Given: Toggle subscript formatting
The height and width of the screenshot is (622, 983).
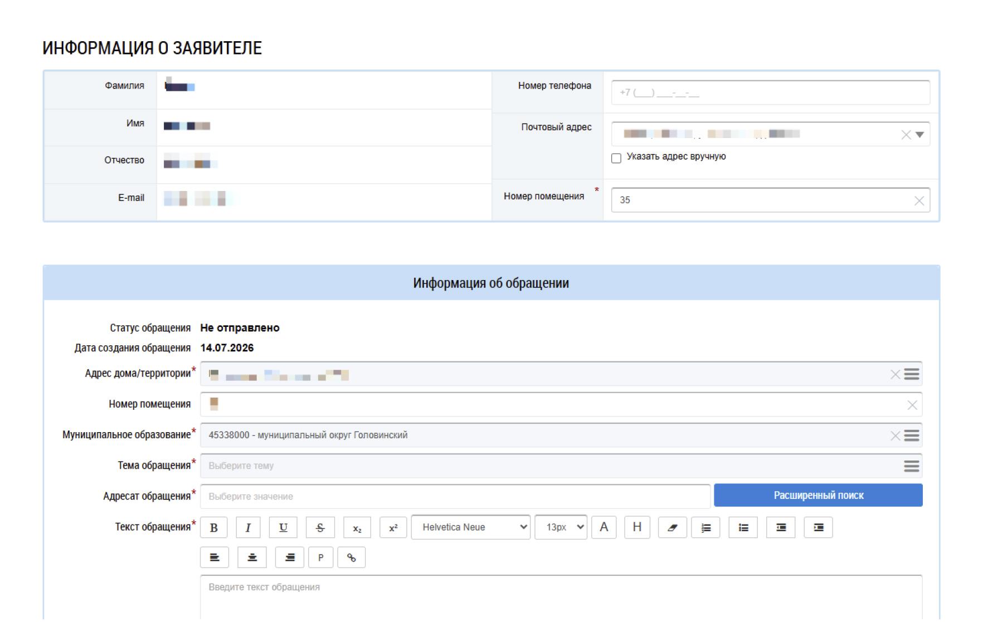Looking at the screenshot, I should [x=357, y=527].
